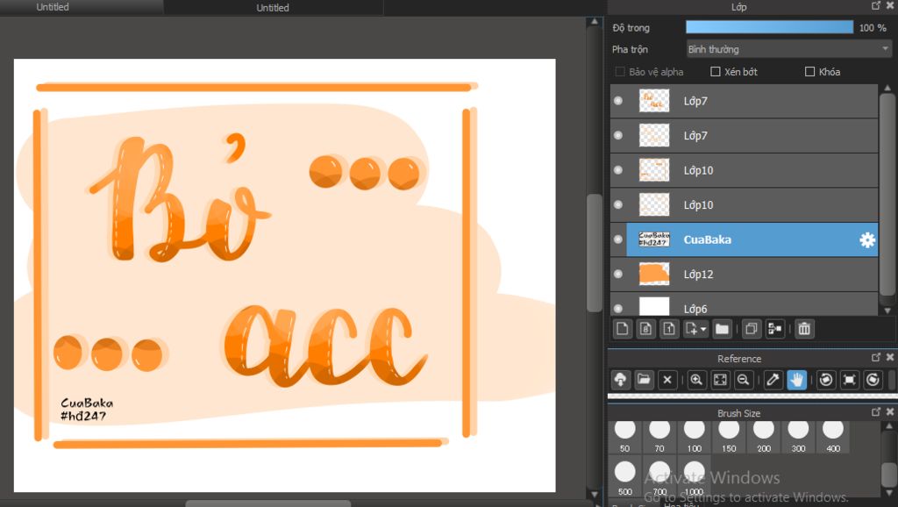Screen dimensions: 898x507
Task: Click the Brush Size list up arrow
Action: click(x=889, y=426)
